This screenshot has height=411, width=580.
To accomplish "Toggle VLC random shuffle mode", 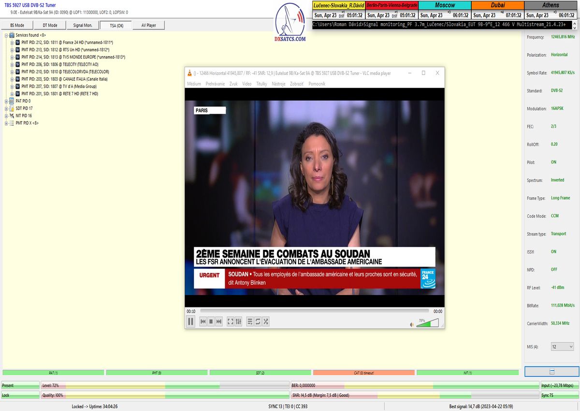I will 265,321.
